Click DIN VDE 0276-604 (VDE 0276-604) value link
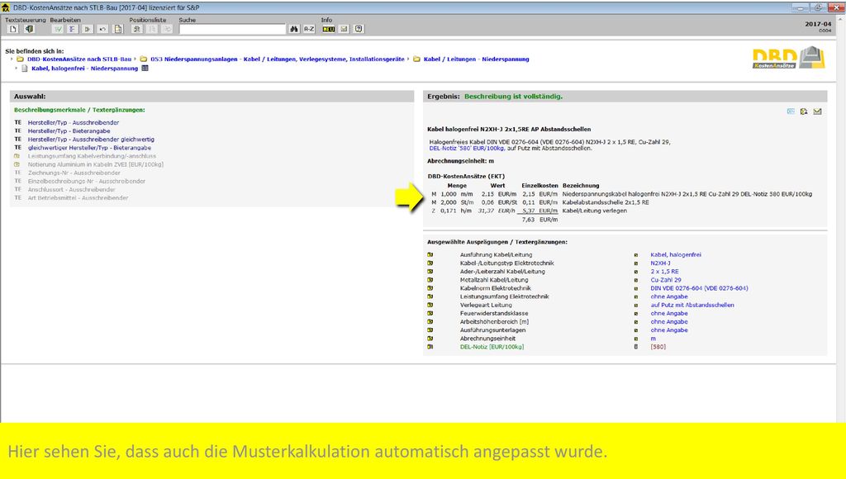This screenshot has width=846, height=479. [x=699, y=288]
